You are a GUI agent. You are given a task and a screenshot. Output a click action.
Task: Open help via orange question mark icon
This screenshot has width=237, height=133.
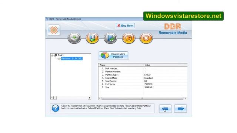pos(128,38)
